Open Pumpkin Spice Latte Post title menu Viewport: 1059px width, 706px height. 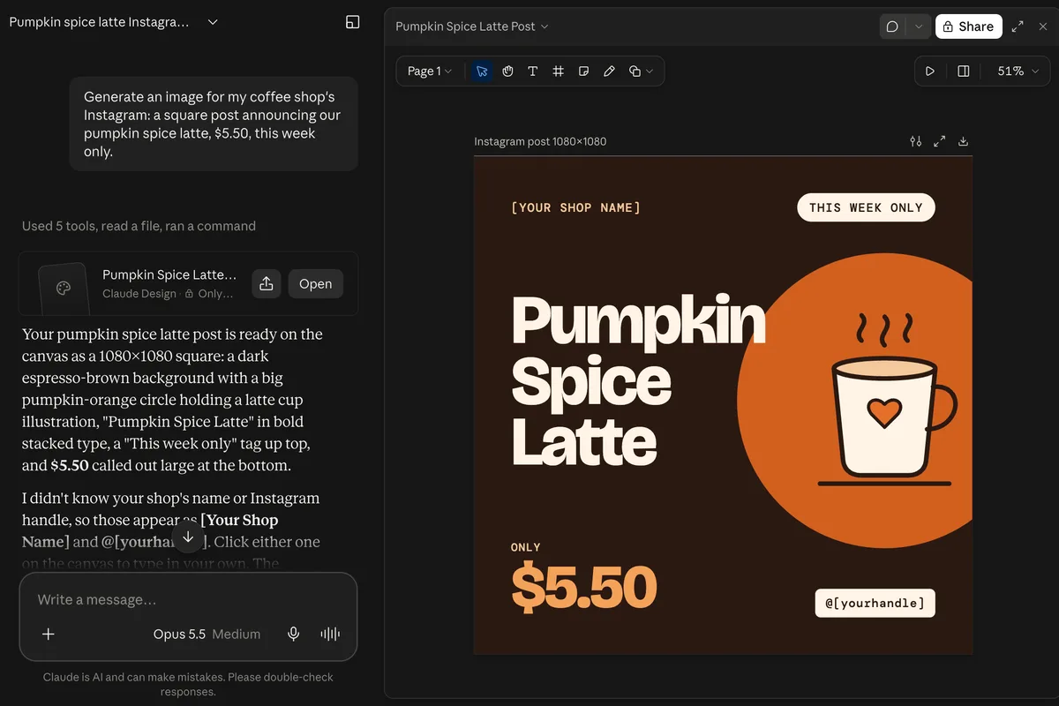(472, 26)
